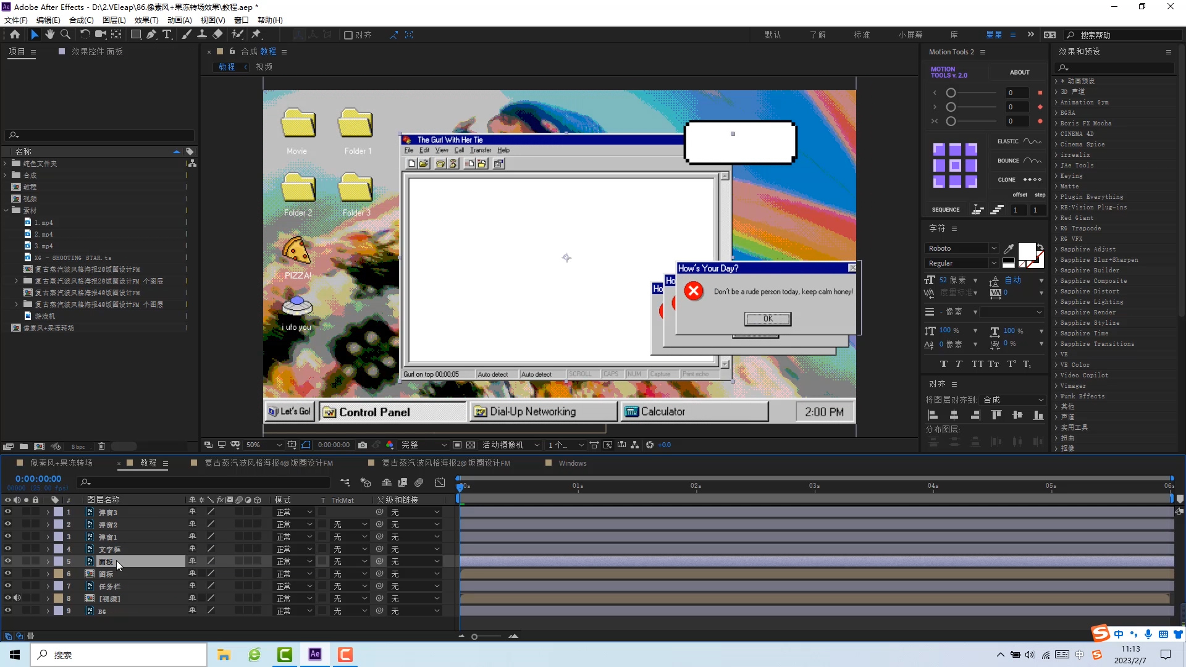Viewport: 1186px width, 667px height.
Task: Enable the frame blending icon in timeline
Action: point(403,482)
